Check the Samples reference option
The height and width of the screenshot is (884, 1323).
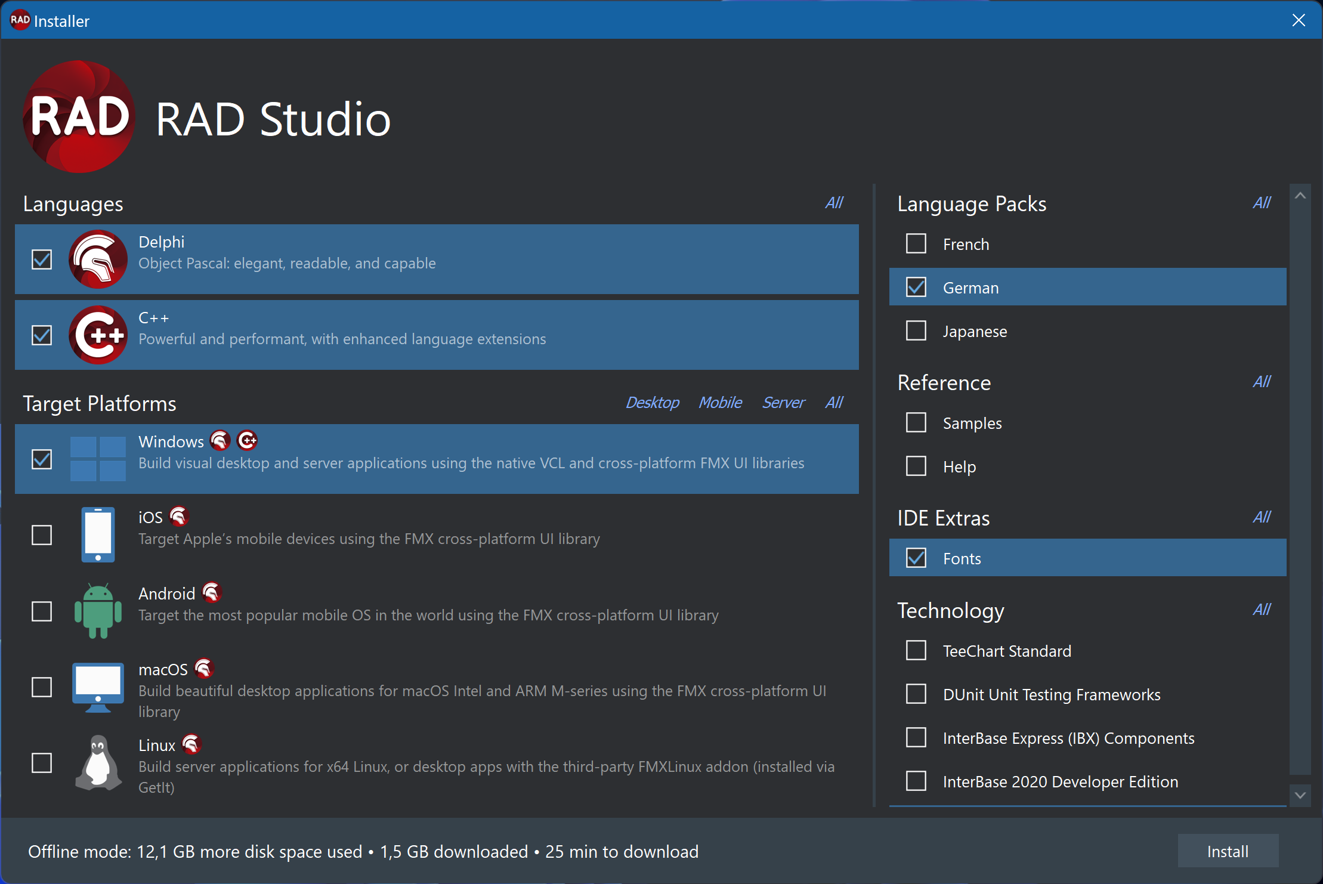coord(916,422)
